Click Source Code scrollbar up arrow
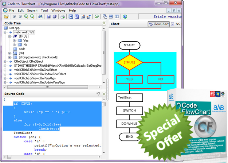 tap(104, 100)
